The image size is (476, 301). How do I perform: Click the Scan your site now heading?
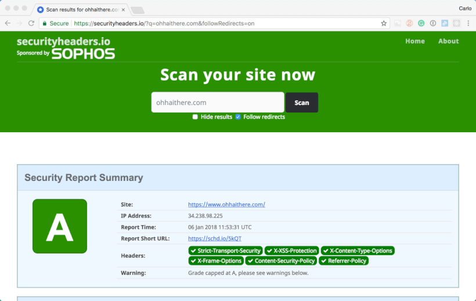click(237, 75)
